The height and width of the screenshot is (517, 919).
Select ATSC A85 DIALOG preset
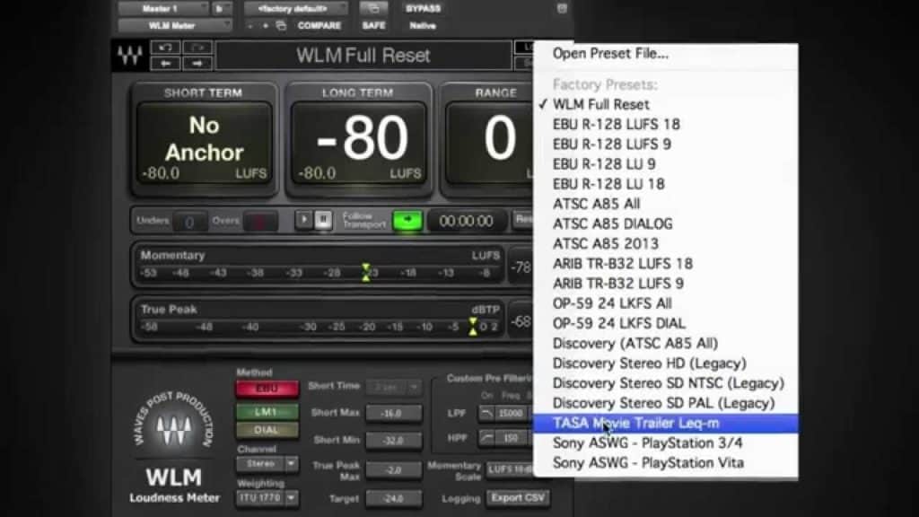click(x=666, y=223)
